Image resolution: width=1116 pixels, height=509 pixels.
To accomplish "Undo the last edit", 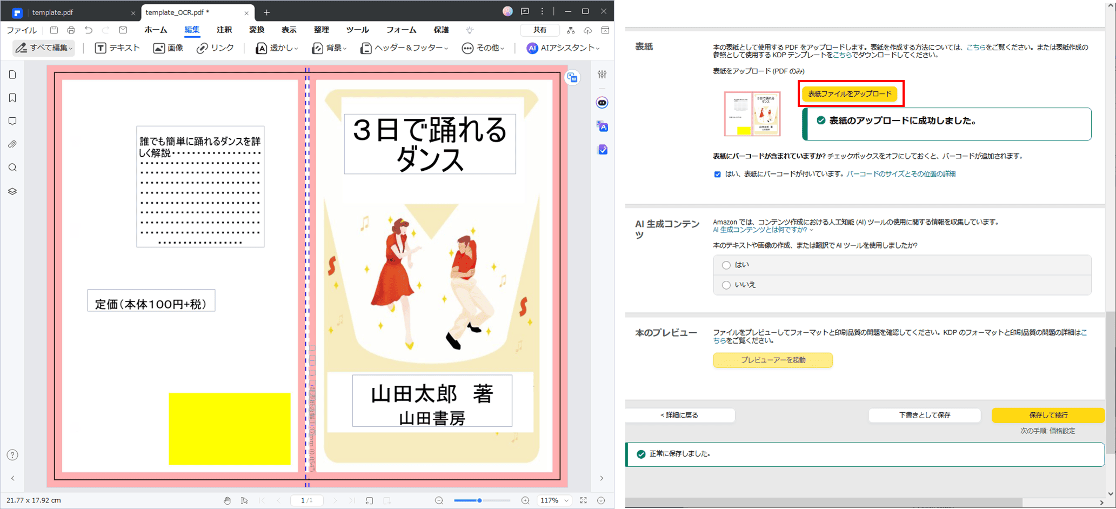I will click(x=89, y=30).
